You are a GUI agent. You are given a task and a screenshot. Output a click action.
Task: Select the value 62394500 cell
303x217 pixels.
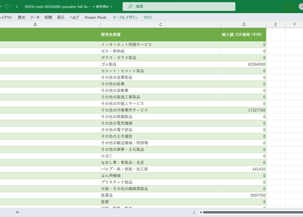244,64
